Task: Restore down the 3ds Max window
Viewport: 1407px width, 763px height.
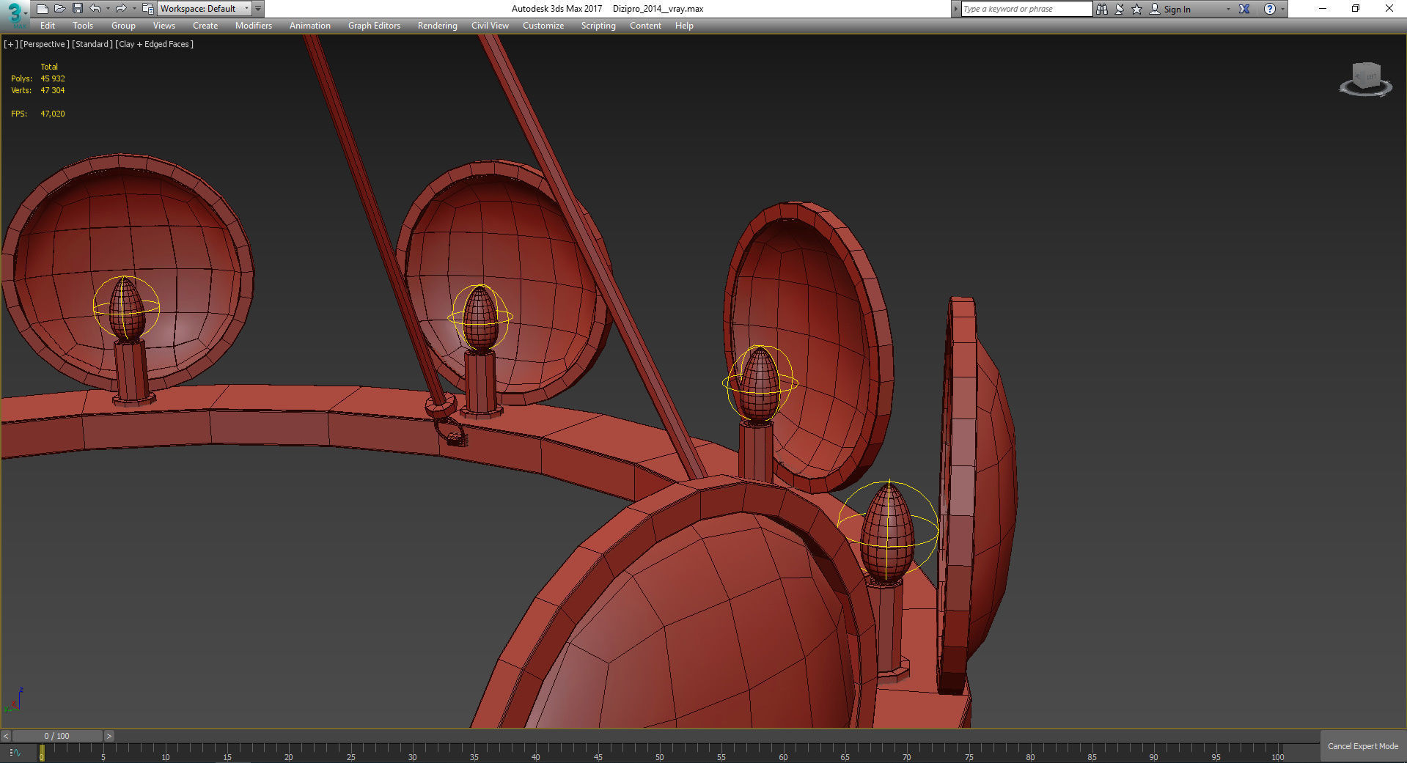Action: [x=1356, y=9]
